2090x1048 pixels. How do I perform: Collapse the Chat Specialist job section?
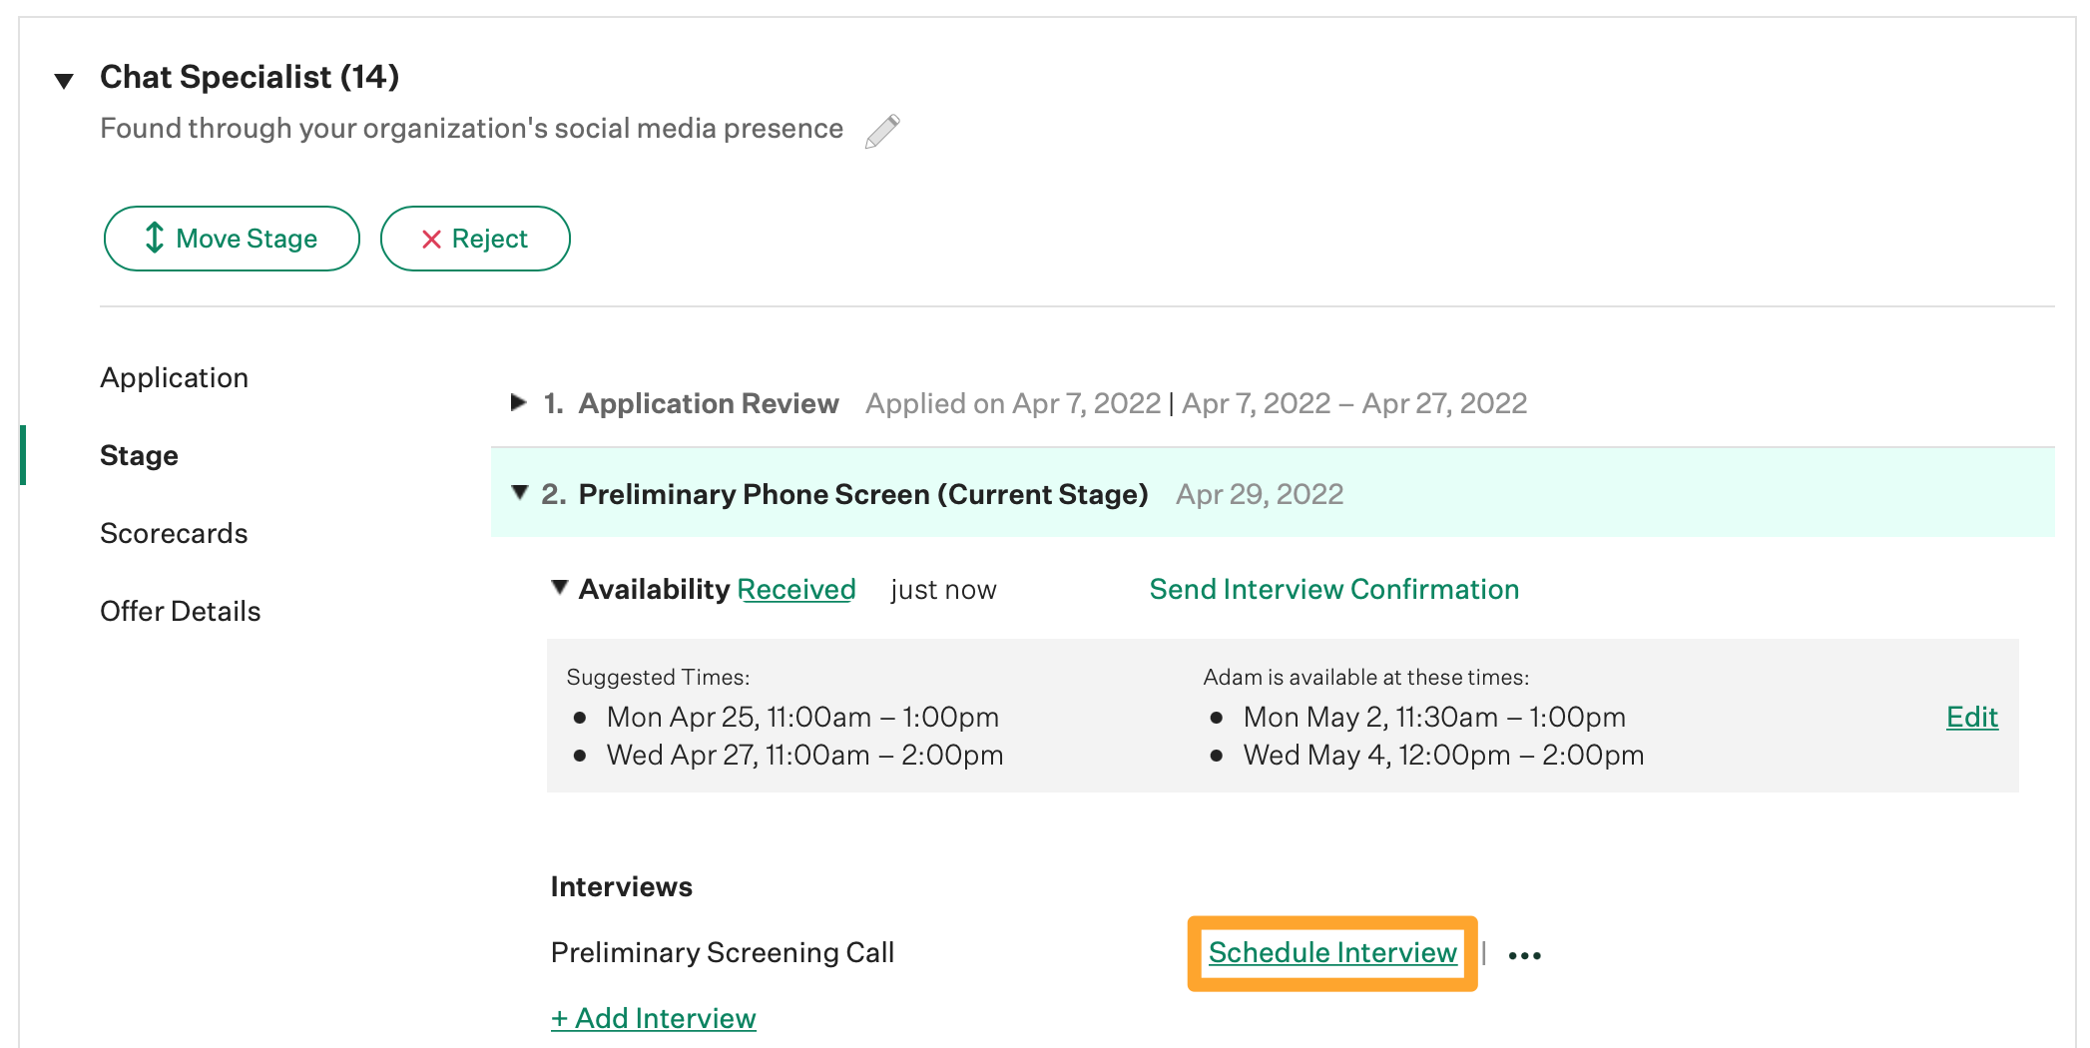point(64,81)
